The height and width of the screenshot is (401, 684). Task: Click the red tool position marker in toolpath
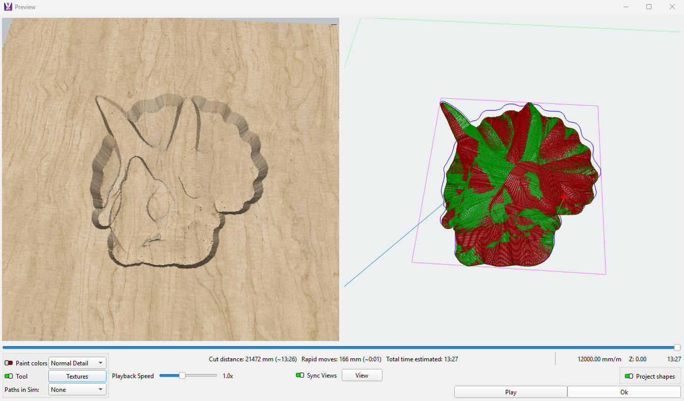coord(563,196)
